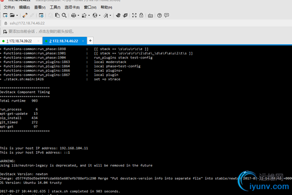The image size is (292, 195).
Task: Click the grayed Copy icon
Action: point(50,15)
